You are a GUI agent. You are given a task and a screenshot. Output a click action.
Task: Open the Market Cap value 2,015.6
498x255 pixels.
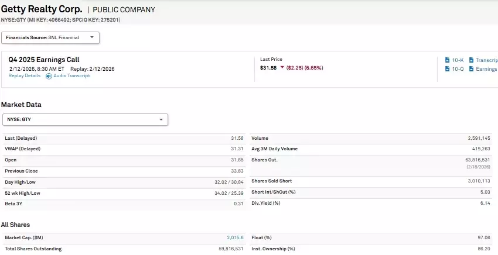coord(236,238)
